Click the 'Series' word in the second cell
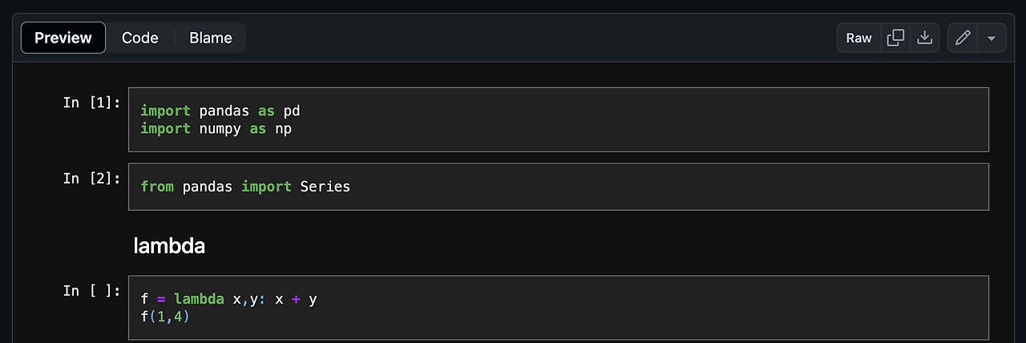The height and width of the screenshot is (343, 1026). pos(325,187)
